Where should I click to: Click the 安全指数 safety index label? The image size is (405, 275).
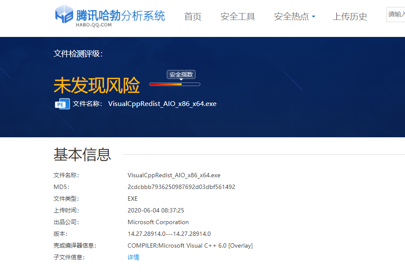tap(181, 74)
